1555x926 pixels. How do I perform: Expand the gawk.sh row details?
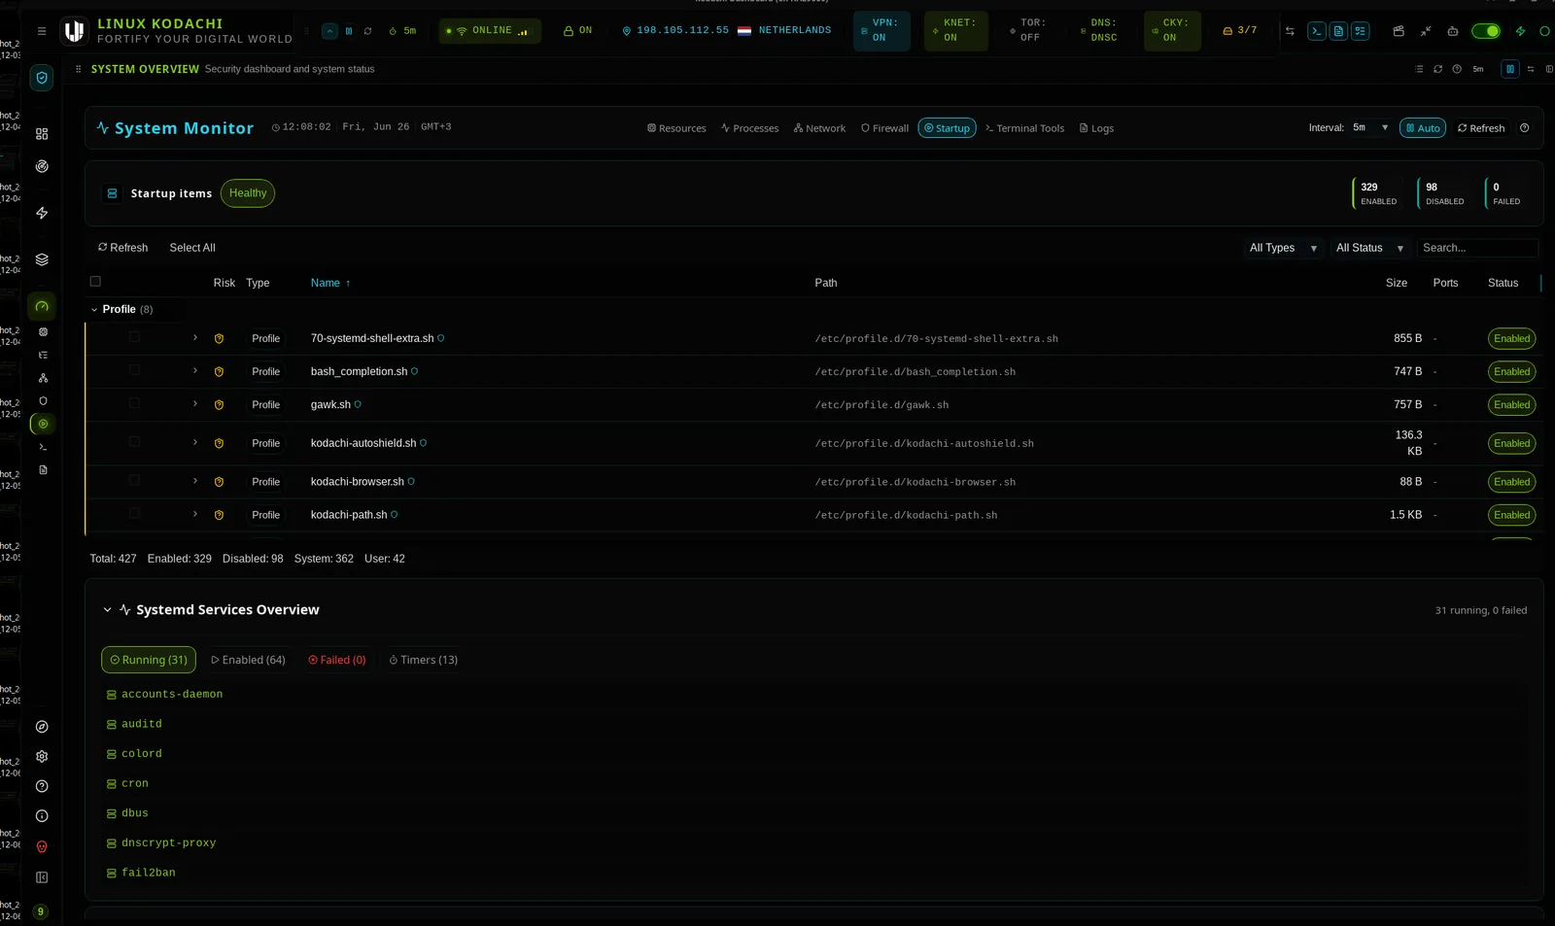pos(195,404)
